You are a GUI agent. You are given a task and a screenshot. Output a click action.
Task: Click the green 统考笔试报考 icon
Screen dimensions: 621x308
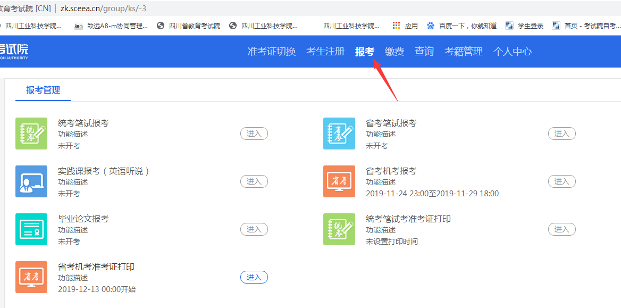tap(31, 134)
